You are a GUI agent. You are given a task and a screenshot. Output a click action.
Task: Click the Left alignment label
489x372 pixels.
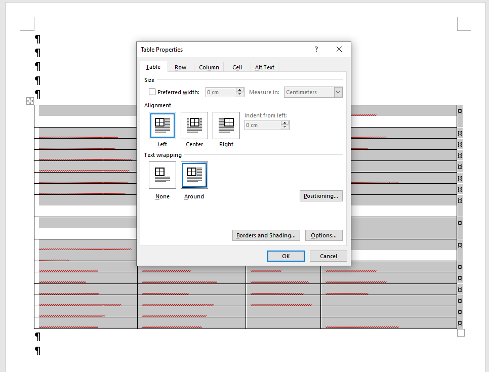[x=162, y=144]
